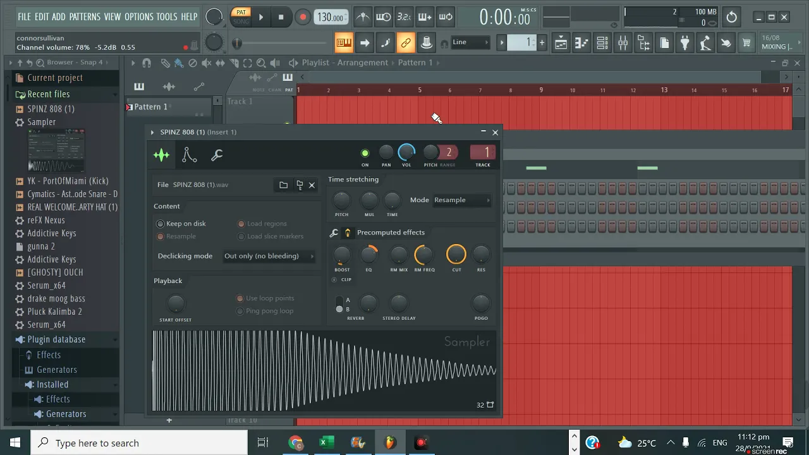Click the stop playback button
The width and height of the screenshot is (809, 455).
pos(281,17)
